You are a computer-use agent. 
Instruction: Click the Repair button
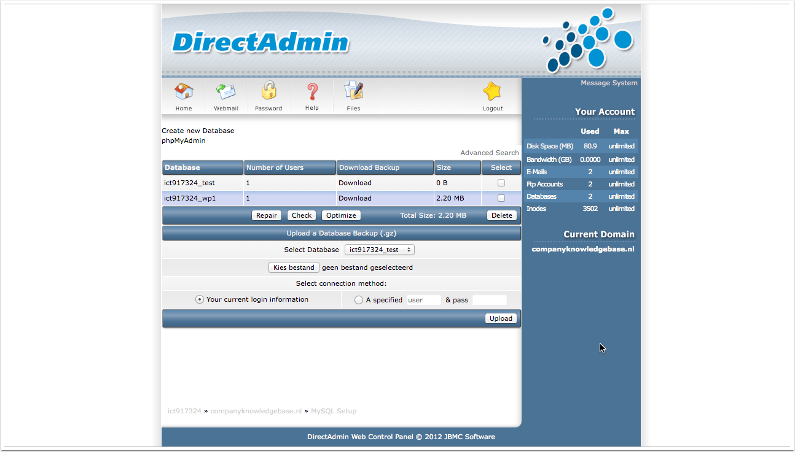click(267, 215)
